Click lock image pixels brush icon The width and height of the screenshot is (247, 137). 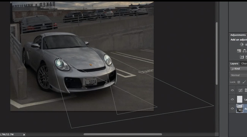tap(244, 82)
